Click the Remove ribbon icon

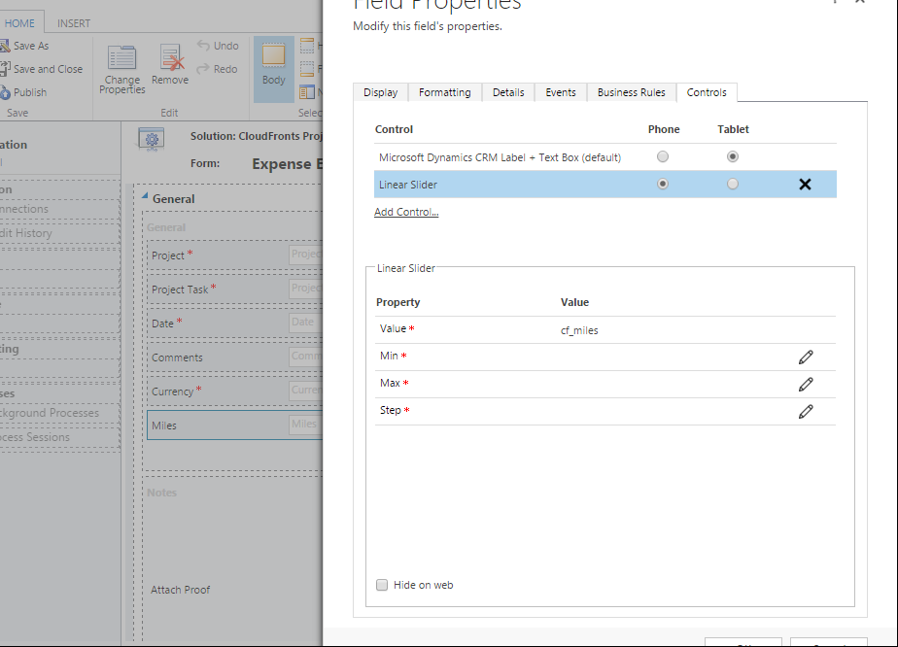point(170,66)
